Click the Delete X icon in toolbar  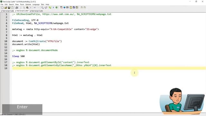click(x=31, y=8)
